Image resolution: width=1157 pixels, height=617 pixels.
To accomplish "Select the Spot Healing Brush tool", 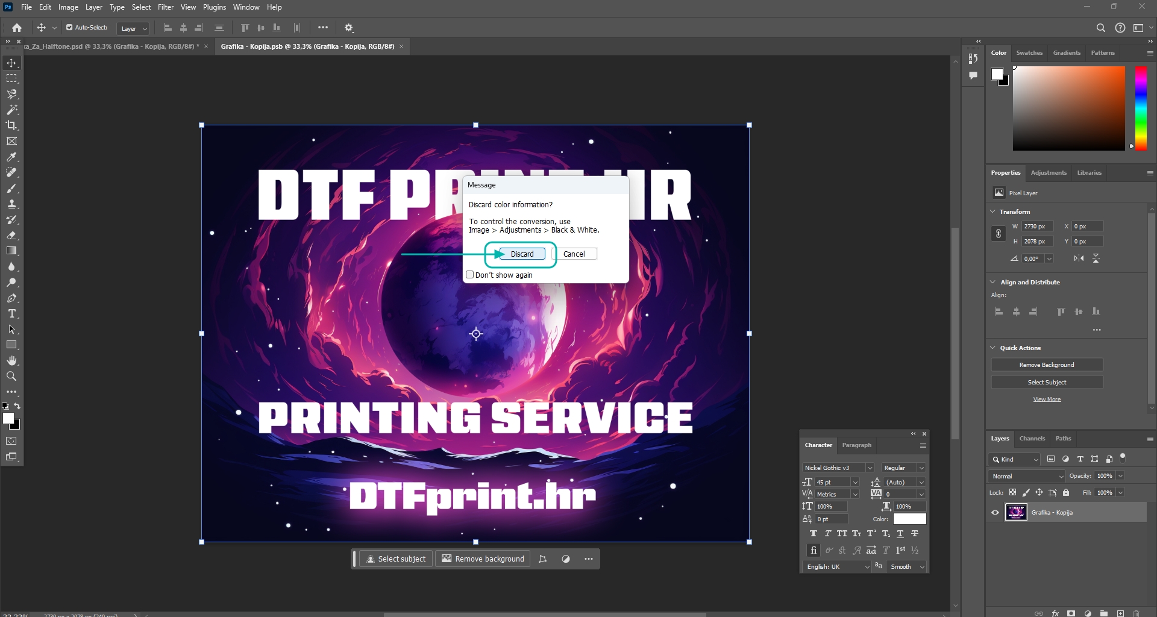I will point(11,172).
